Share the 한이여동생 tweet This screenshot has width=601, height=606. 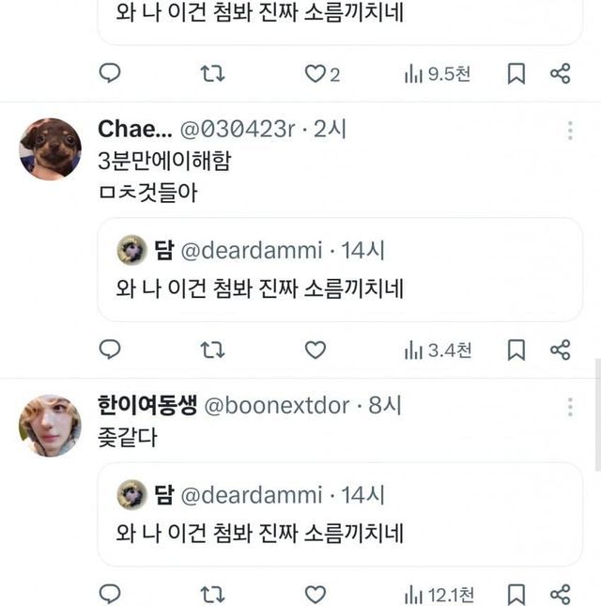[561, 594]
